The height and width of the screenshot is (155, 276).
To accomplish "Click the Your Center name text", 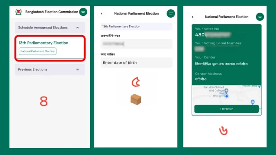I will click(x=221, y=64).
